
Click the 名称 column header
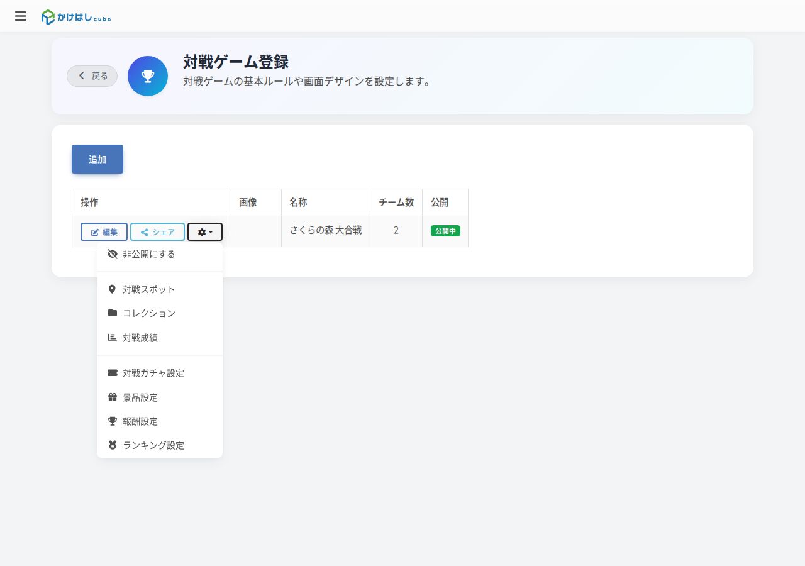coord(326,203)
